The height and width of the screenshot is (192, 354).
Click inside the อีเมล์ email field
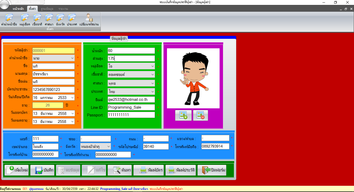(x=131, y=99)
